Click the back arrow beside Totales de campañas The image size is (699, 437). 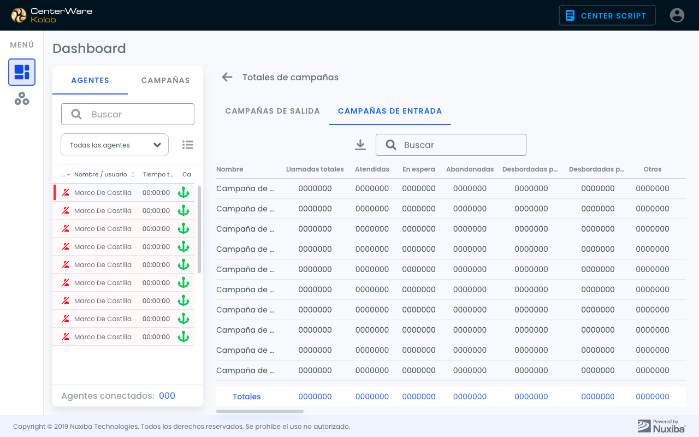pos(227,77)
